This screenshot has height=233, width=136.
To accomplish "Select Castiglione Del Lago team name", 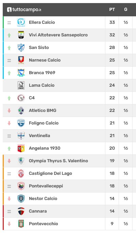I will [50, 173].
